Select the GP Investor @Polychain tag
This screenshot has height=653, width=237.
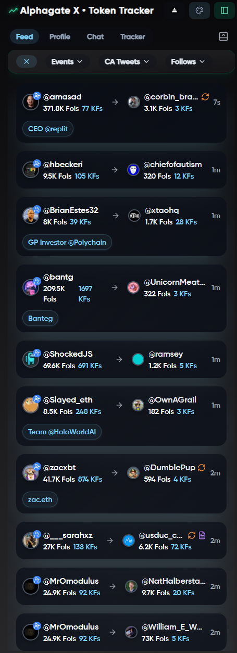67,242
